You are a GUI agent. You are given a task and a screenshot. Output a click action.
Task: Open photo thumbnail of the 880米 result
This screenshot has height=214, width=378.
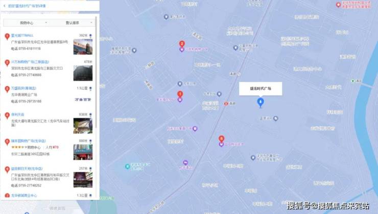coord(83,152)
